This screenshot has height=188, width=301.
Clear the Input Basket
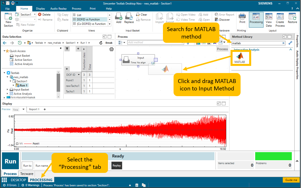tap(141, 15)
